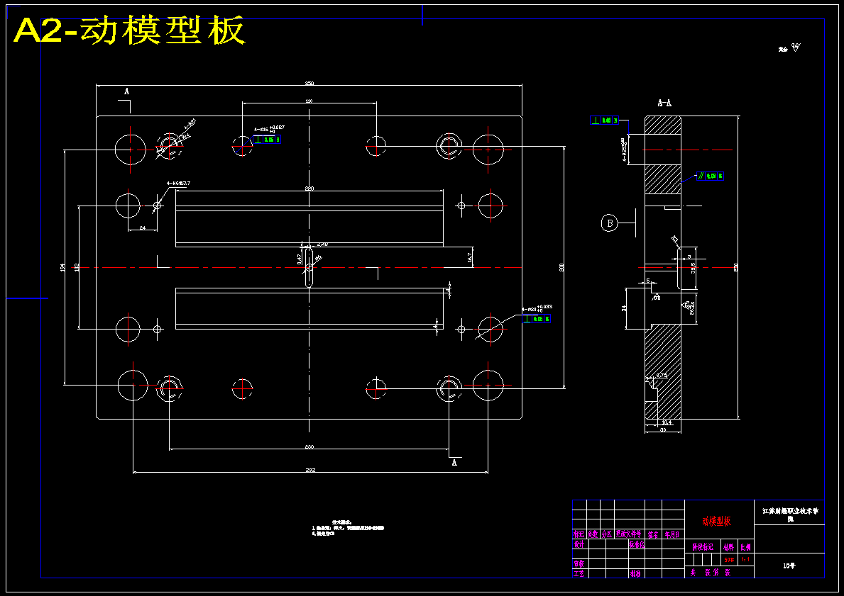Click the red '1:1' scale value

pyautogui.click(x=745, y=560)
